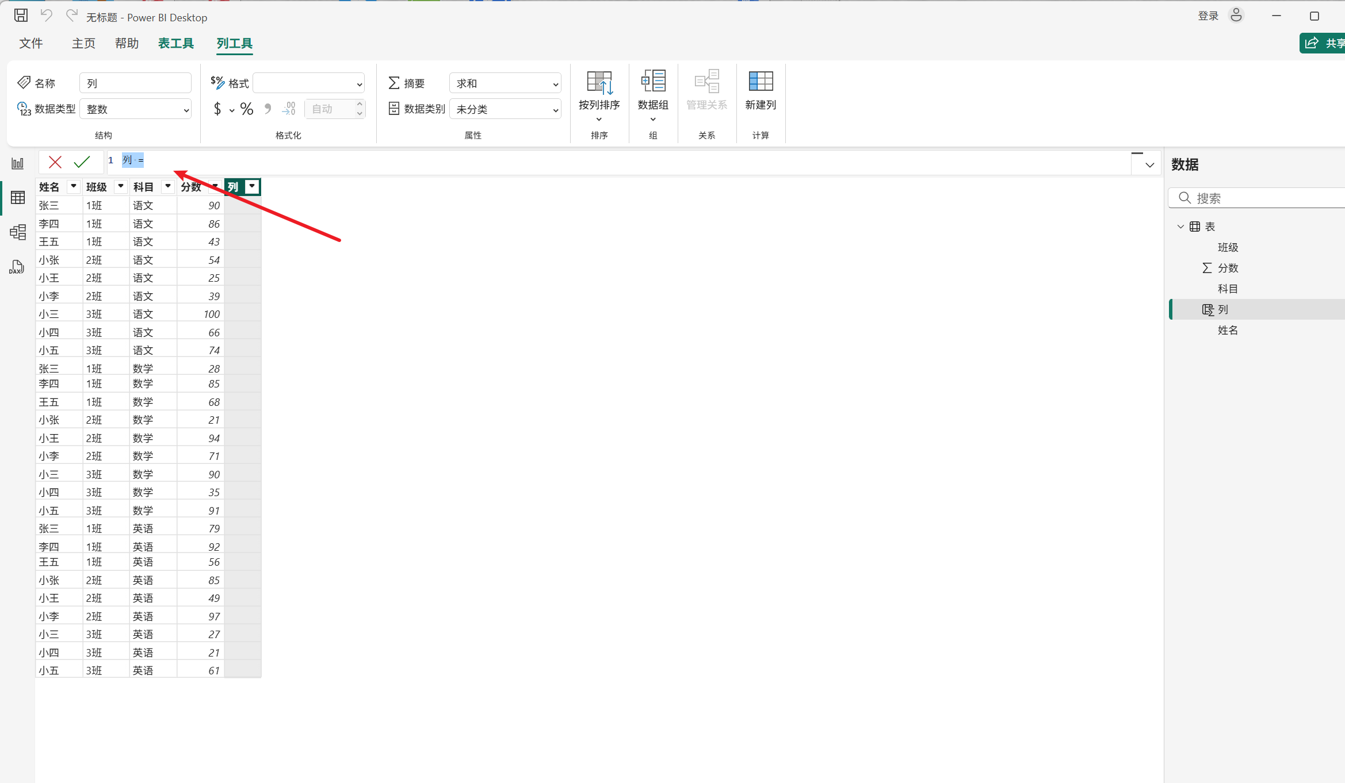Collapse the 表 table tree node
The width and height of the screenshot is (1345, 783).
1180,227
